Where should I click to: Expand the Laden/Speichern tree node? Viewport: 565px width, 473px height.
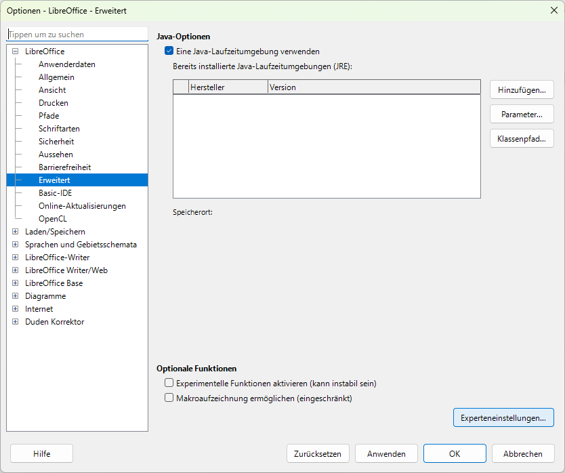coord(16,232)
